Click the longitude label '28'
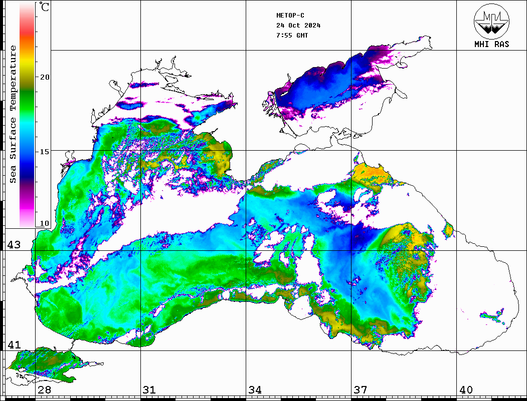Image resolution: width=527 pixels, height=401 pixels. [x=44, y=390]
